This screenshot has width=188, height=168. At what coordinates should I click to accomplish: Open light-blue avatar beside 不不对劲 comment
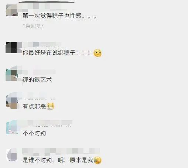12,128
